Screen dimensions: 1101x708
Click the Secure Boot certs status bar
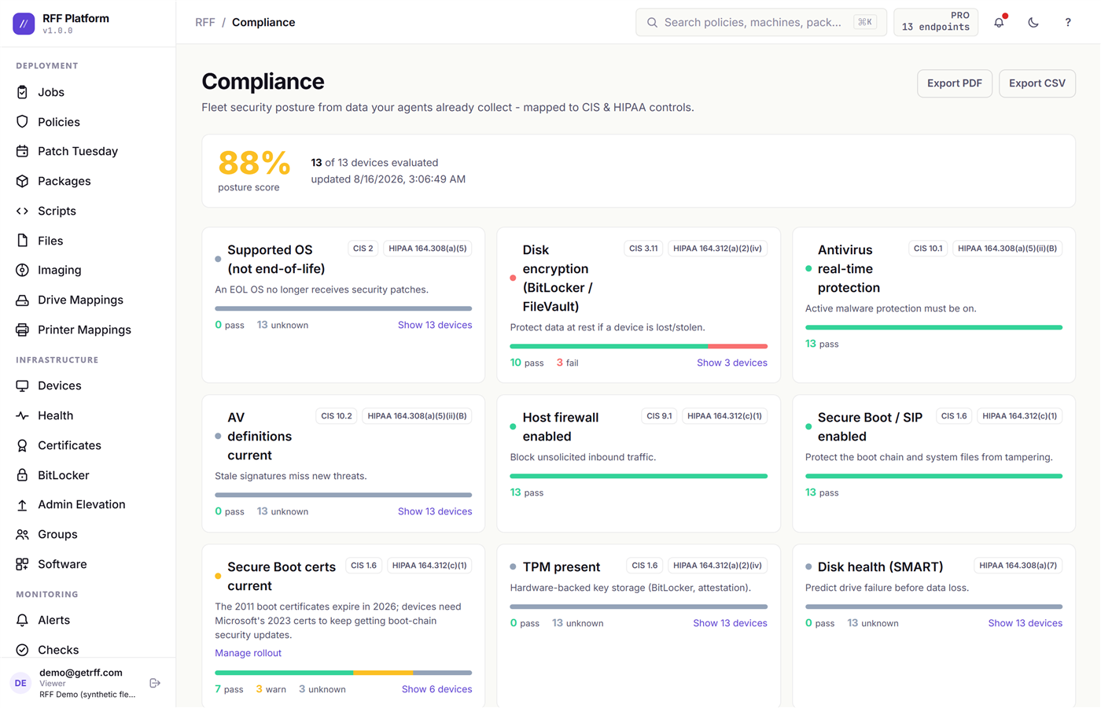(344, 673)
